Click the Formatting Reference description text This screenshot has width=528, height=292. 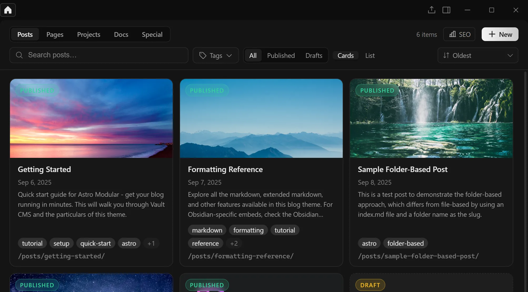260,204
